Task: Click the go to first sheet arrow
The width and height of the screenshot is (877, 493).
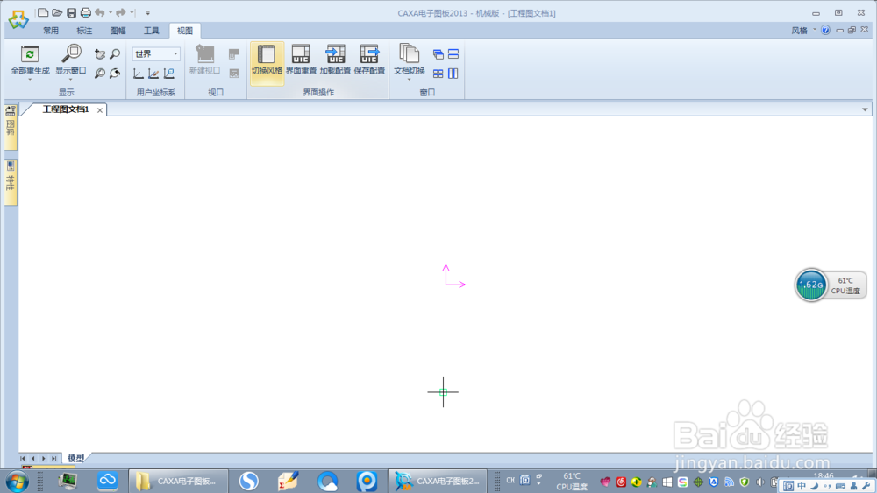Action: pyautogui.click(x=23, y=458)
